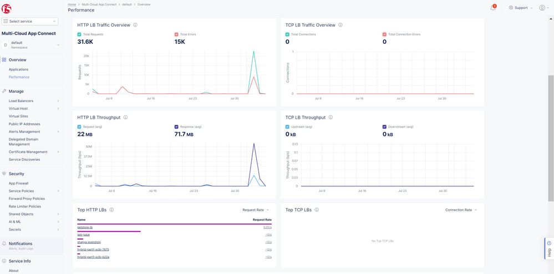Click the petstore-lb request rate bar

pos(174,224)
